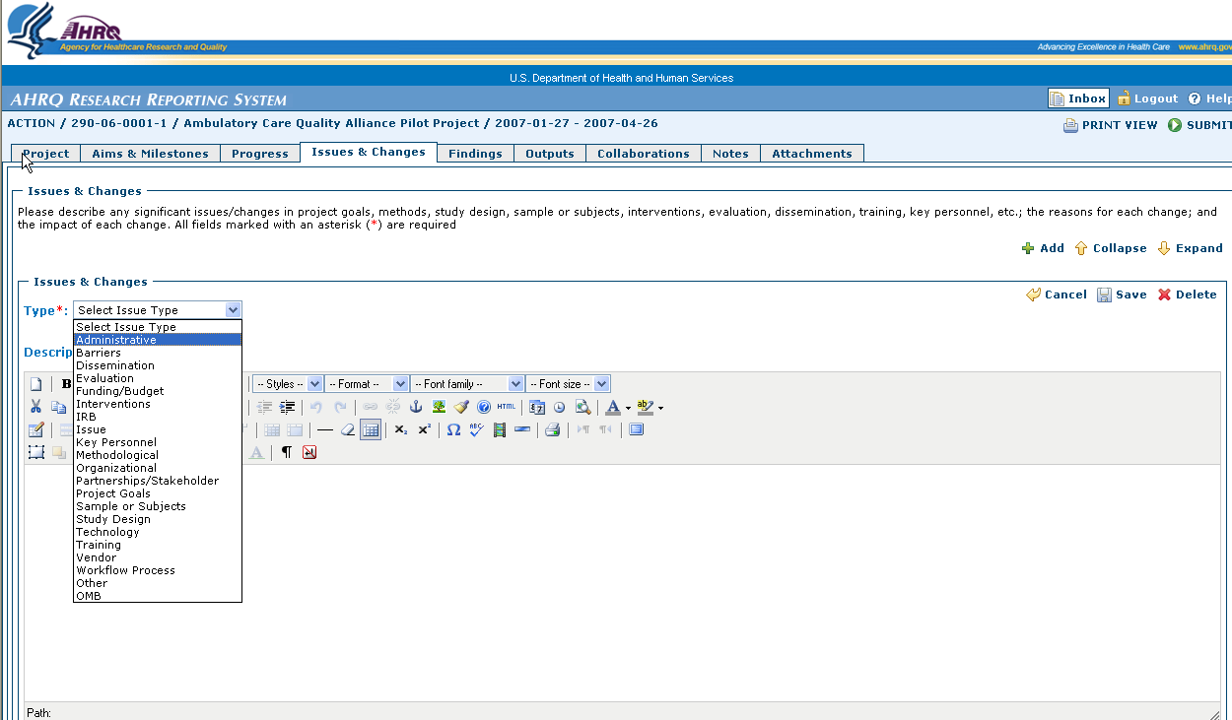Choose Funding/Budget in the type list
This screenshot has height=720, width=1232.
point(158,391)
